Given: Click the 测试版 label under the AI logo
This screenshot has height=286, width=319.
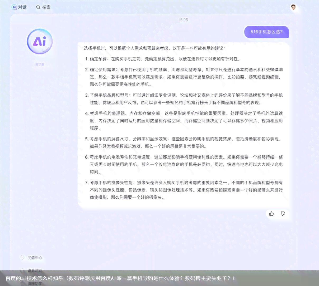Looking at the screenshot, I should [x=40, y=64].
